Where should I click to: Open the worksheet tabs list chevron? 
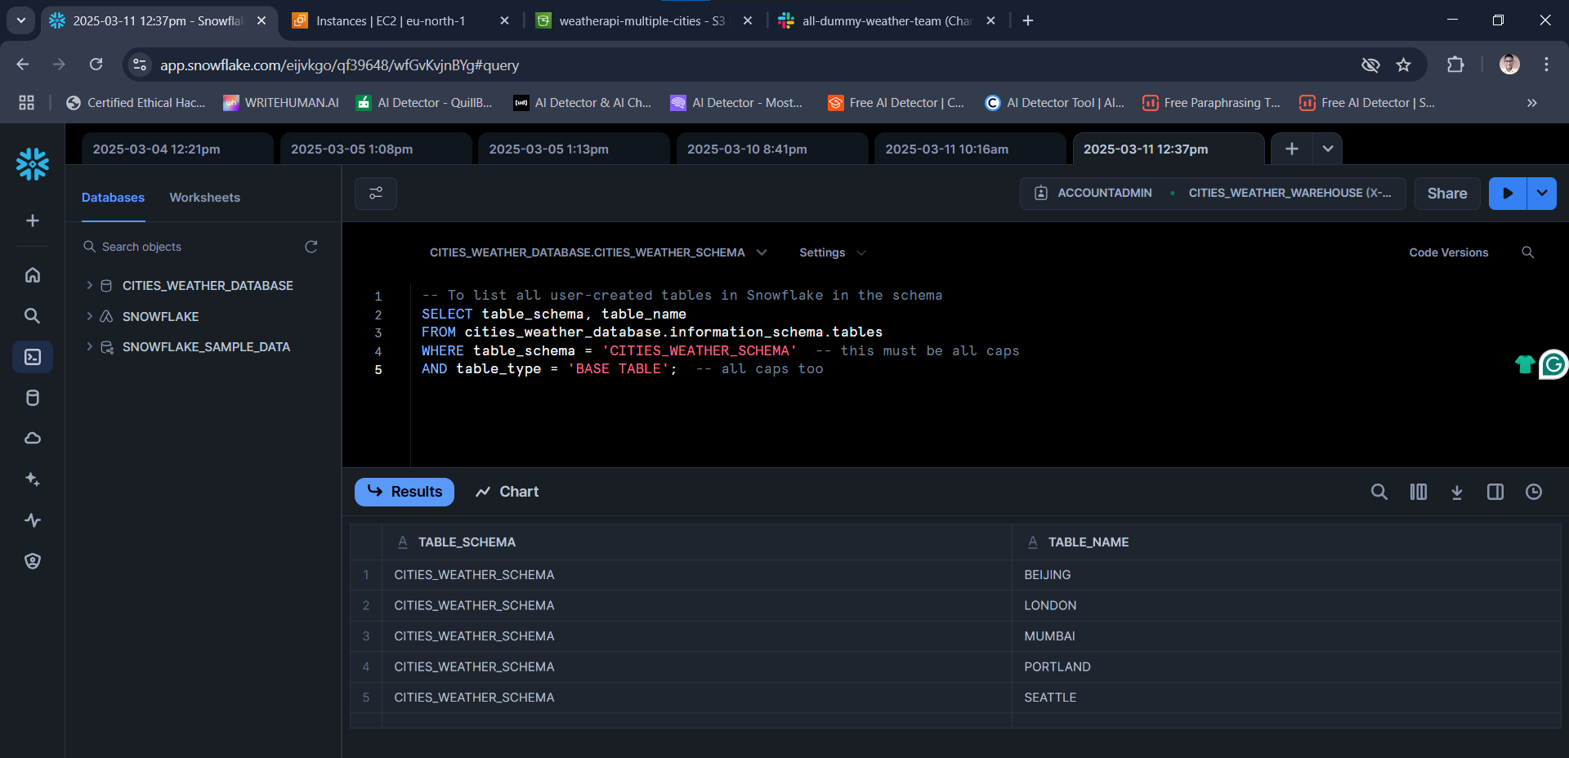[x=1328, y=149]
